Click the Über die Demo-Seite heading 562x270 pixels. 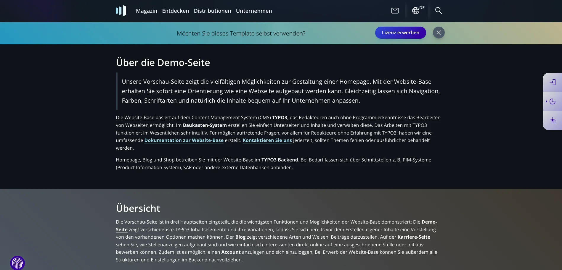[163, 62]
